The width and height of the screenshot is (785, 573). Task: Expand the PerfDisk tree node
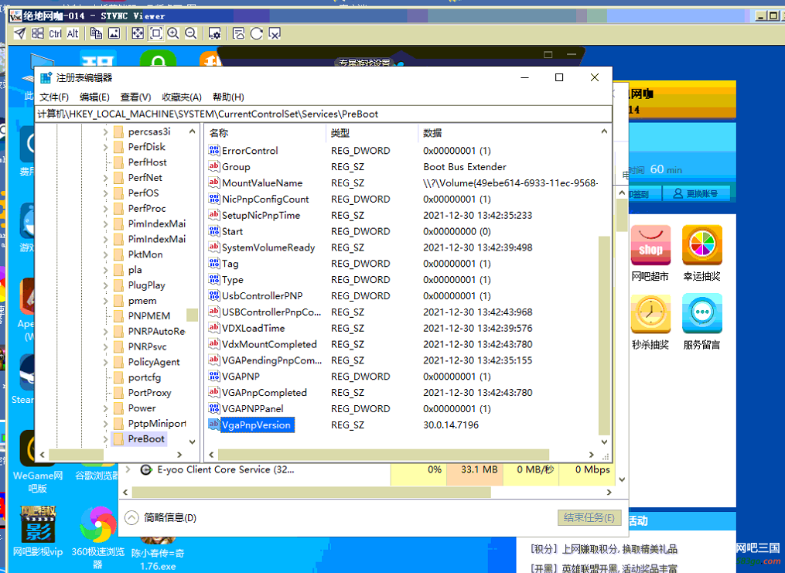click(x=105, y=147)
